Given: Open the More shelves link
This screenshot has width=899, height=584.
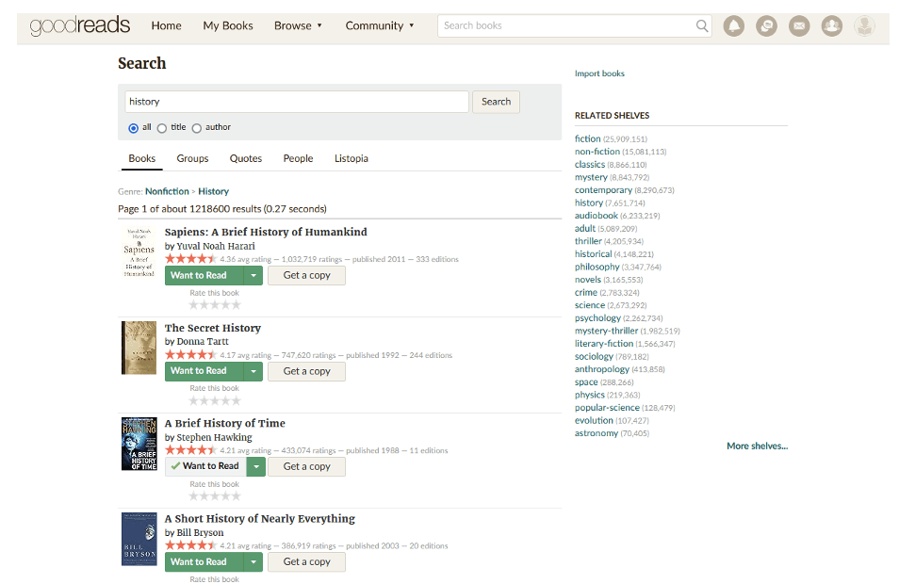Looking at the screenshot, I should (x=757, y=446).
